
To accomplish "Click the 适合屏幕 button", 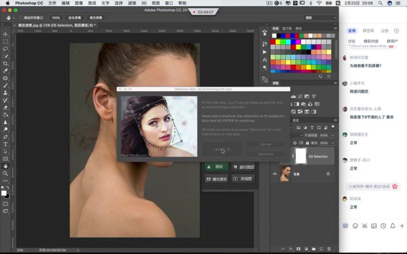I will [x=75, y=18].
